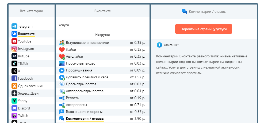Click the Вступившие и подписчики people icon
Viewport: 264px width, 123px height.
point(62,43)
